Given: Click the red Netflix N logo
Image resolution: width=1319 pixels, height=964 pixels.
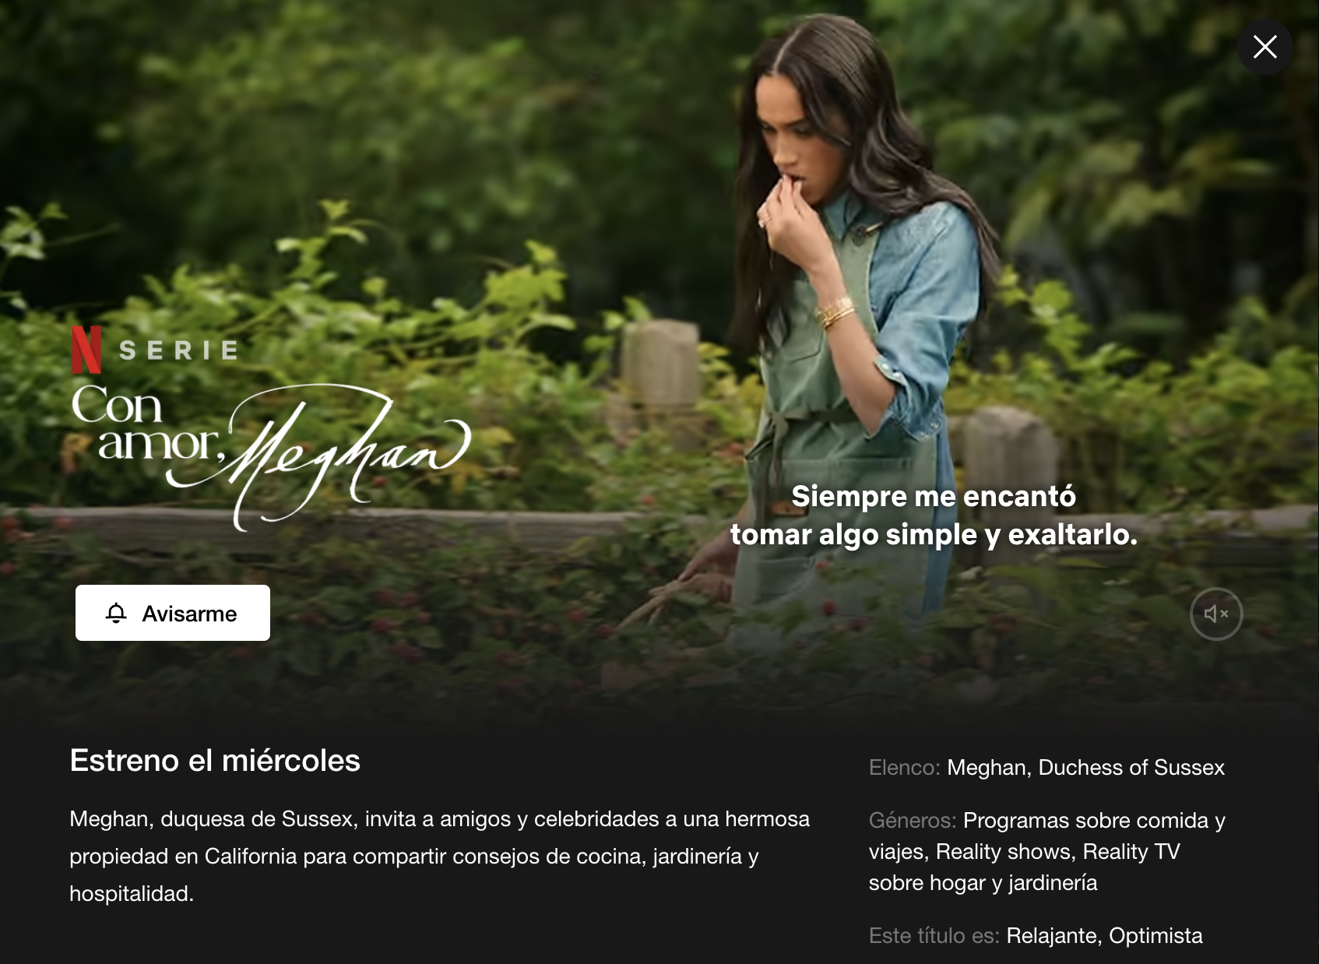Looking at the screenshot, I should click(86, 350).
